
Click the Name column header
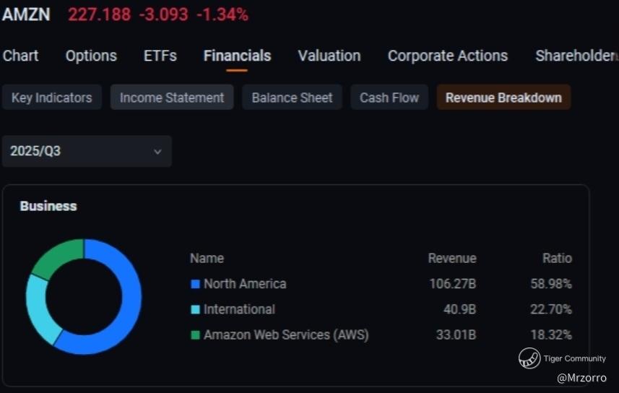207,259
